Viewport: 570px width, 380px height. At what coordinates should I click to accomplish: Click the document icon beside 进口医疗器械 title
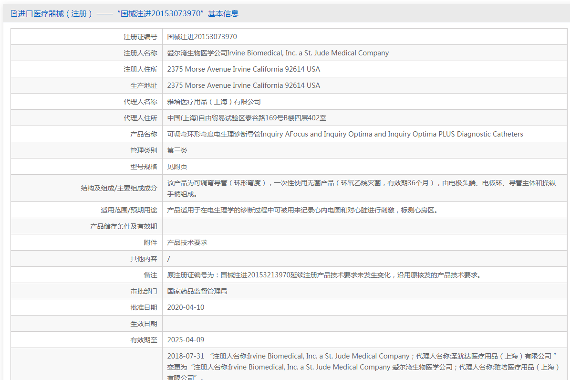coord(14,14)
